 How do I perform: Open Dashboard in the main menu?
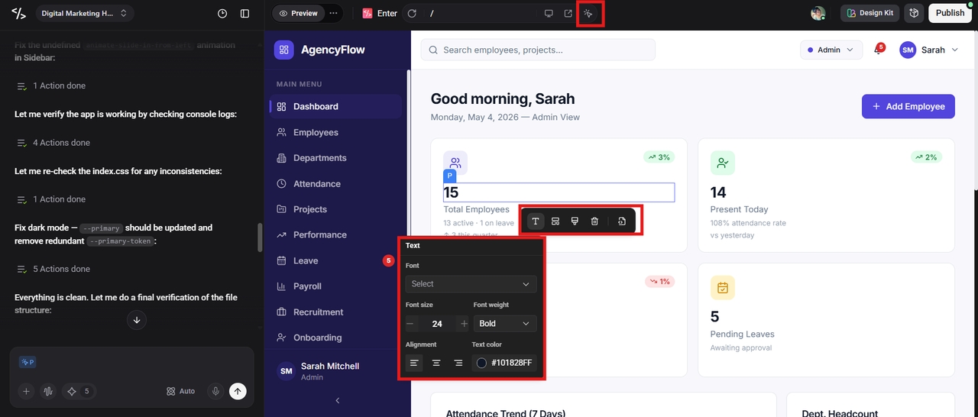pyautogui.click(x=336, y=106)
